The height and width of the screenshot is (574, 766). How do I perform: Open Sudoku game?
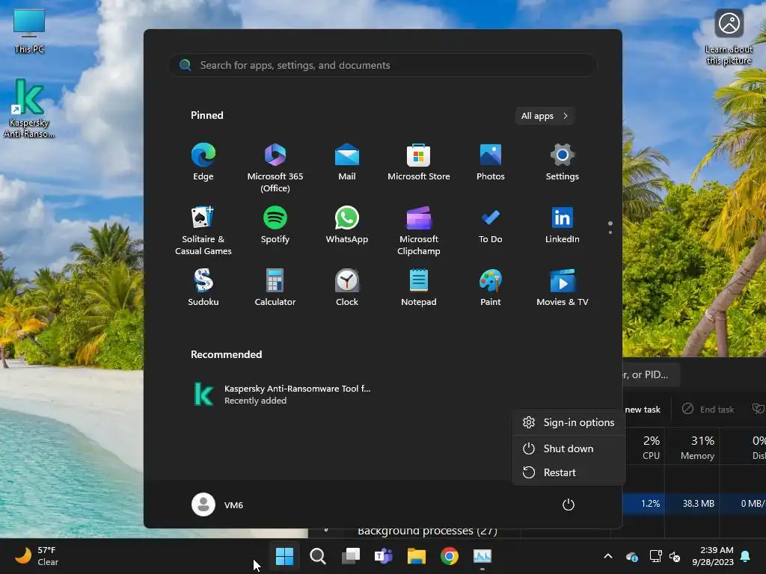203,288
